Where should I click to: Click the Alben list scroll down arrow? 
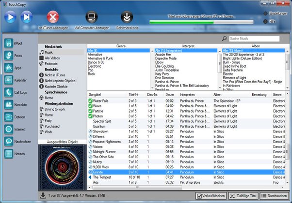coord(287,87)
